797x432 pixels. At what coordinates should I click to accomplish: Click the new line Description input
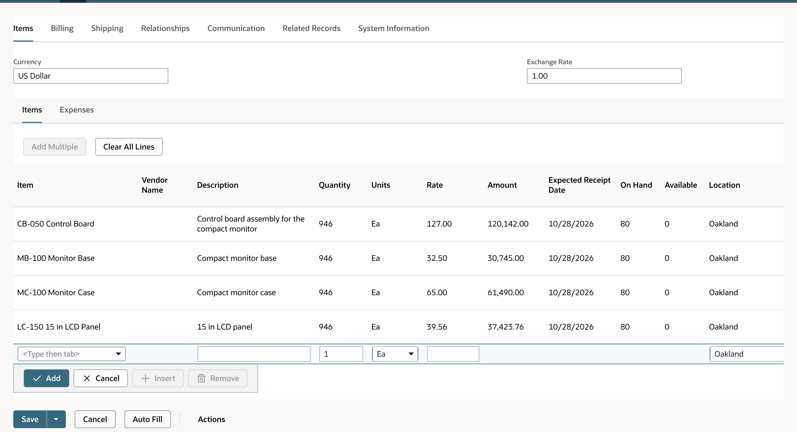254,354
